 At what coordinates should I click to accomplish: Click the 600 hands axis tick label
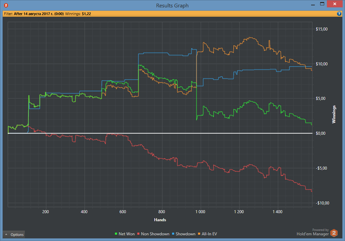123,212
